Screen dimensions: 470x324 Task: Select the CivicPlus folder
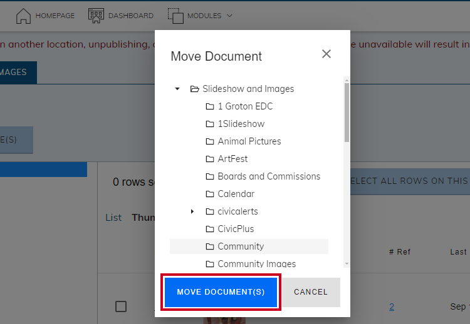pos(236,229)
